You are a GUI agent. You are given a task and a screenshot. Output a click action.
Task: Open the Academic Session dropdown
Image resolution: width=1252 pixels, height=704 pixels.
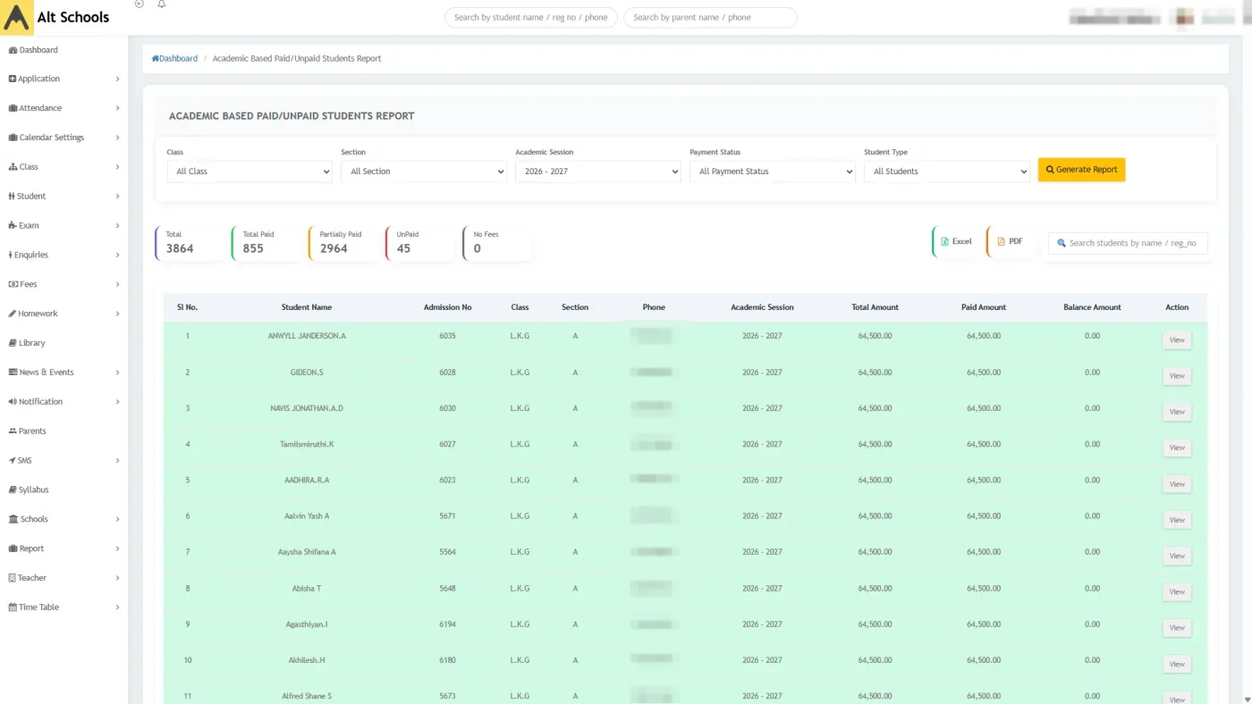(598, 172)
